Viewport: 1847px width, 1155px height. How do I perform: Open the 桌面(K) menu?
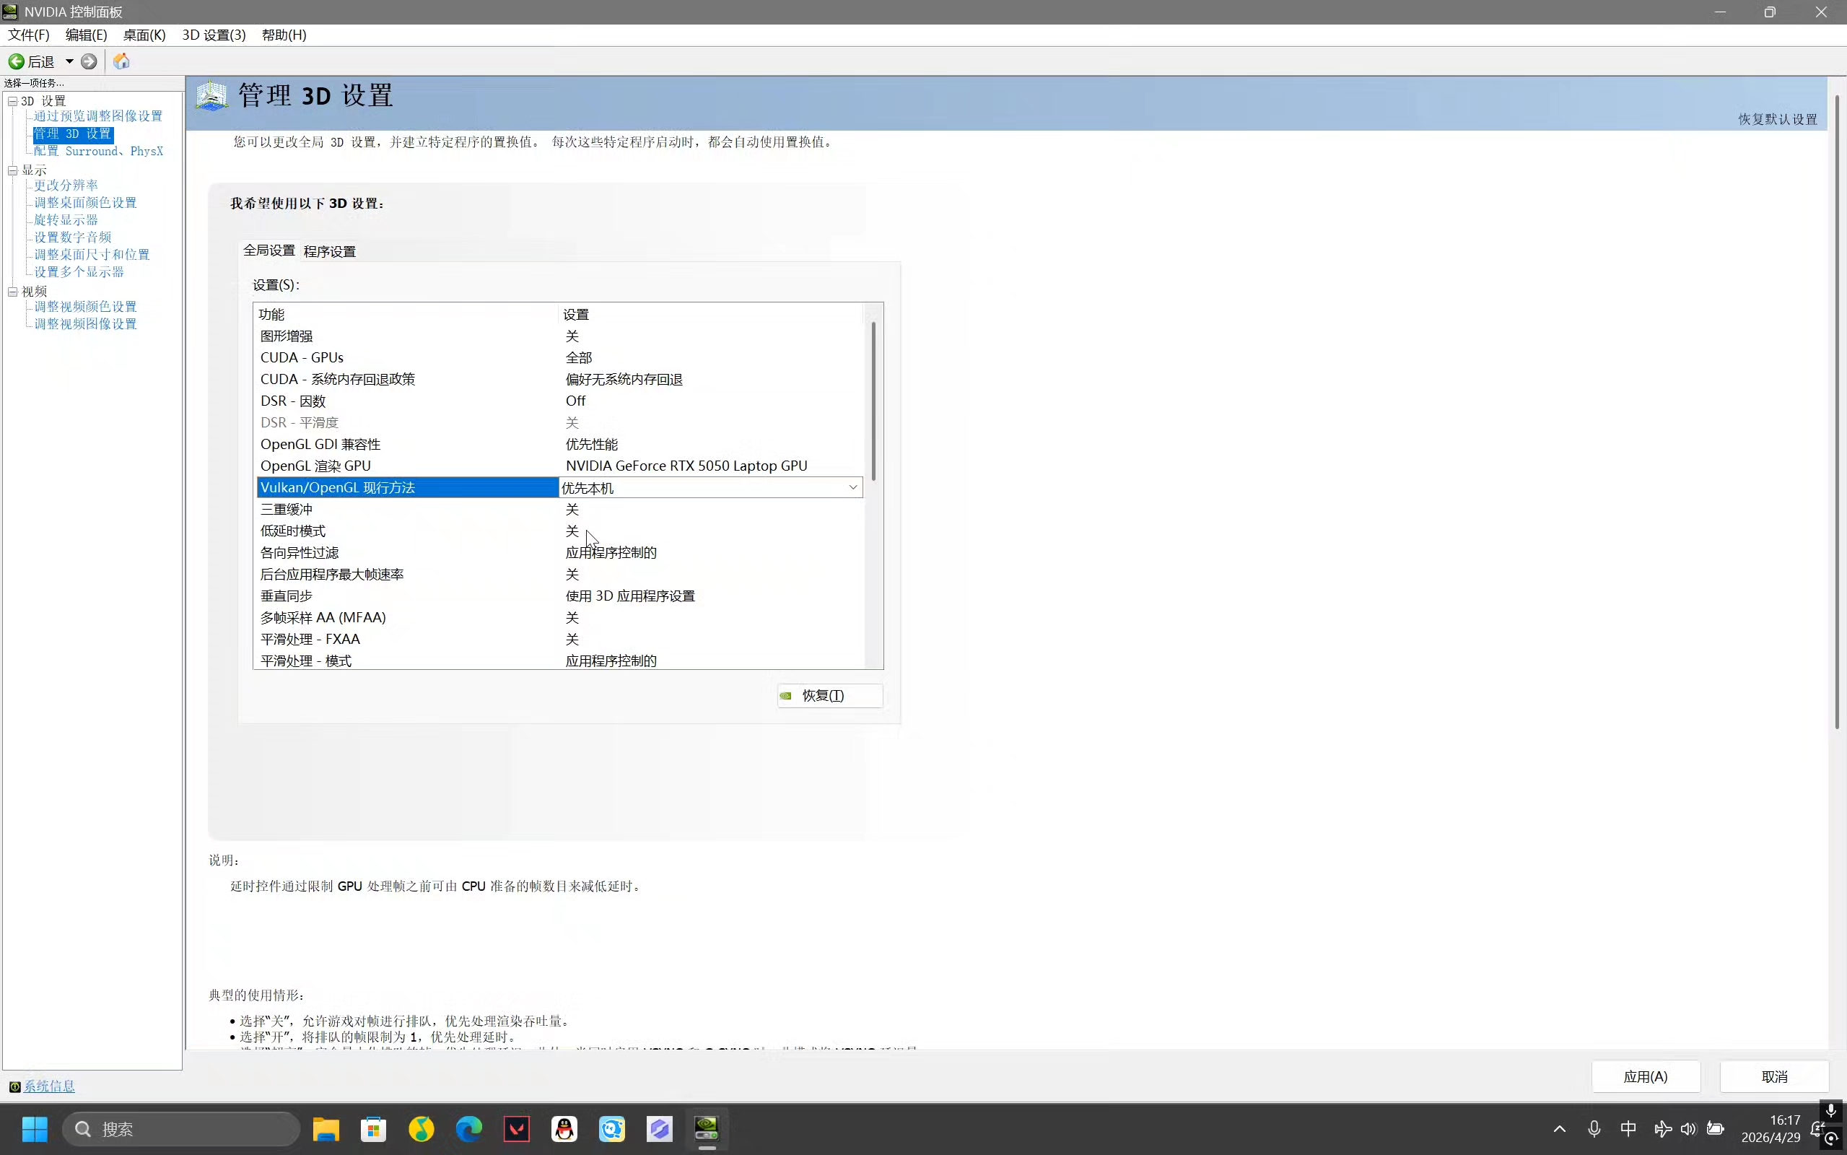coord(144,35)
